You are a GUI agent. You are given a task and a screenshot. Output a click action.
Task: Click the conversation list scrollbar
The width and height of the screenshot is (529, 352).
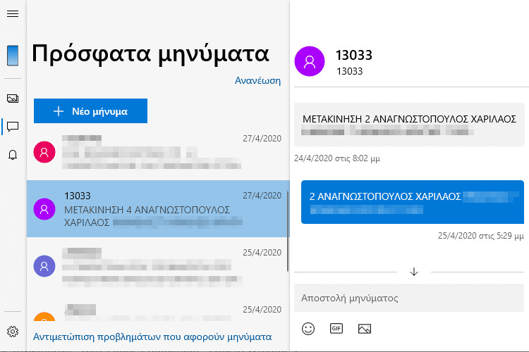click(x=288, y=231)
